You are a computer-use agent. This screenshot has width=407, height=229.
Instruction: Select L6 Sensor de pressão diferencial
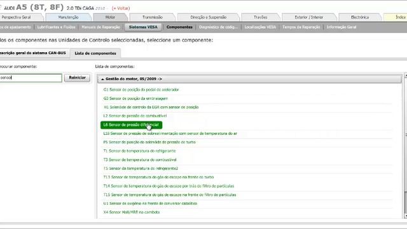click(132, 125)
